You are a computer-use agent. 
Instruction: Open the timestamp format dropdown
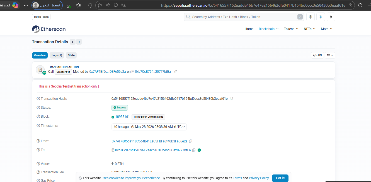(x=149, y=127)
